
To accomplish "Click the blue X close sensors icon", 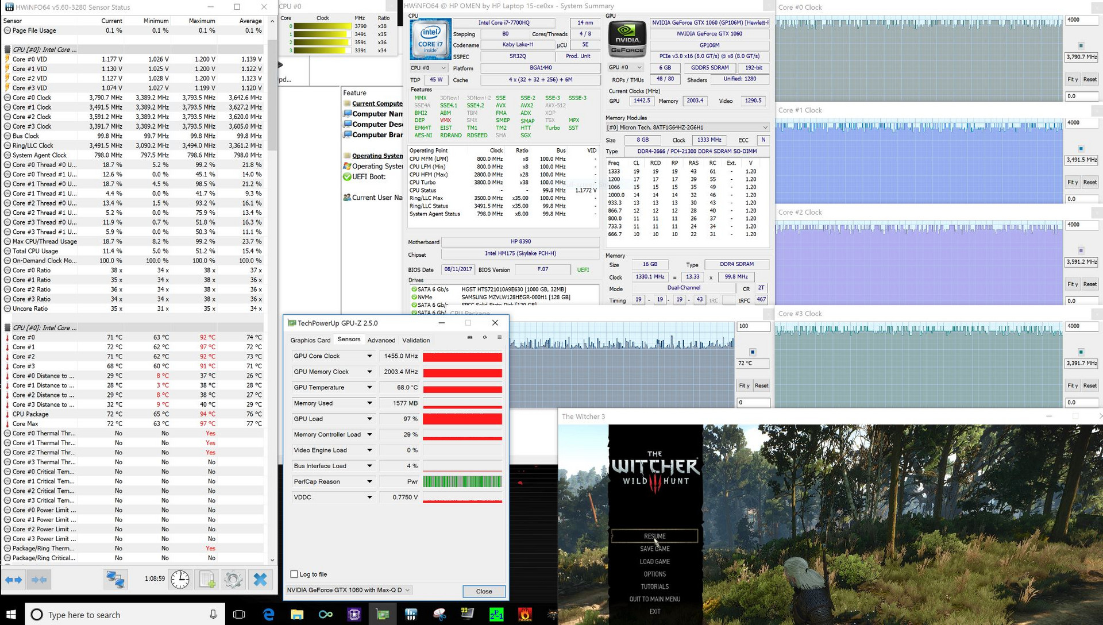I will 260,580.
